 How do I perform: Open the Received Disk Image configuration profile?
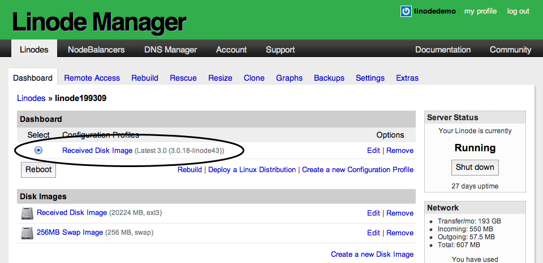pos(97,150)
